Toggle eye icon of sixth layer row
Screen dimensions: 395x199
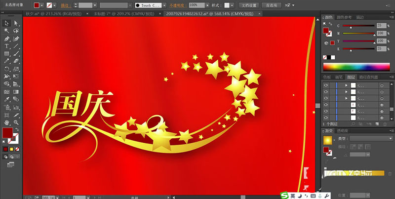pyautogui.click(x=326, y=118)
